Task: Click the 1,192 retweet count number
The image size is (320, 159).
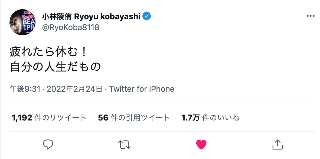Action: click(22, 118)
